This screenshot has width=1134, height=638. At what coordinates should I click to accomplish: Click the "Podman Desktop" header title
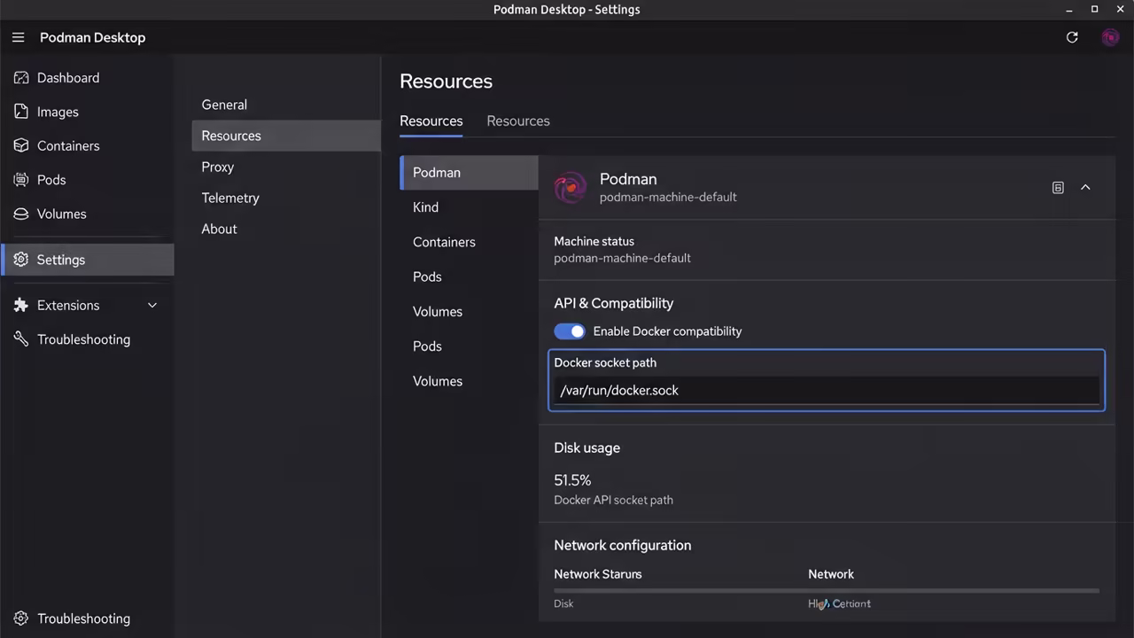[92, 37]
